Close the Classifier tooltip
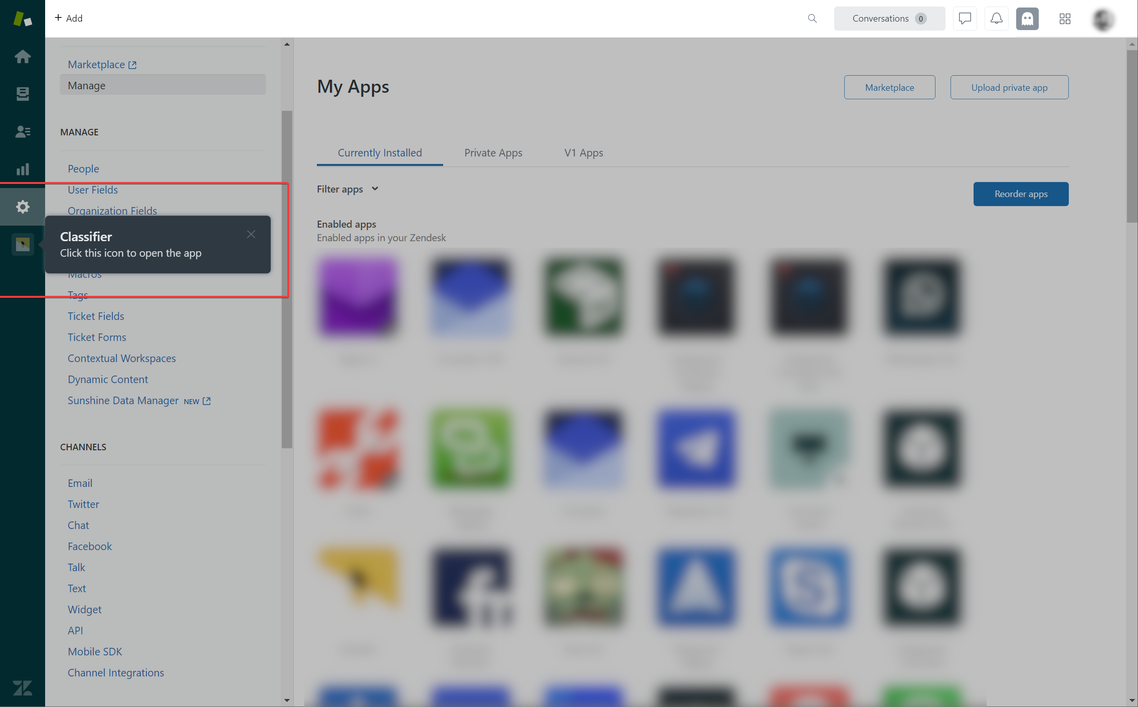This screenshot has height=707, width=1138. click(x=251, y=234)
